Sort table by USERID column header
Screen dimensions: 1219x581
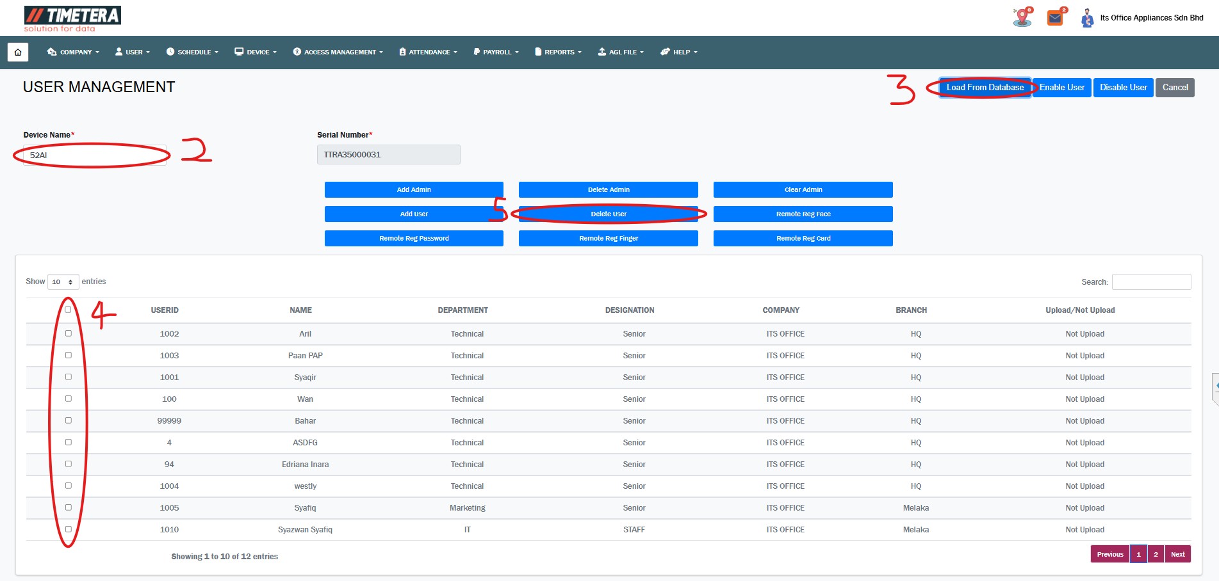coord(165,310)
